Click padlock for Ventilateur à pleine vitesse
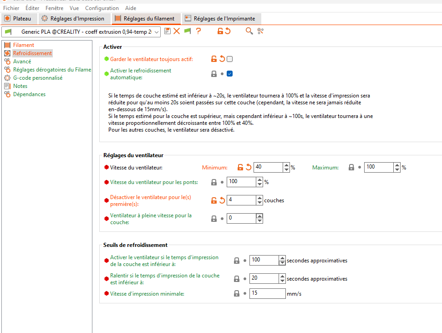 pos(214,219)
